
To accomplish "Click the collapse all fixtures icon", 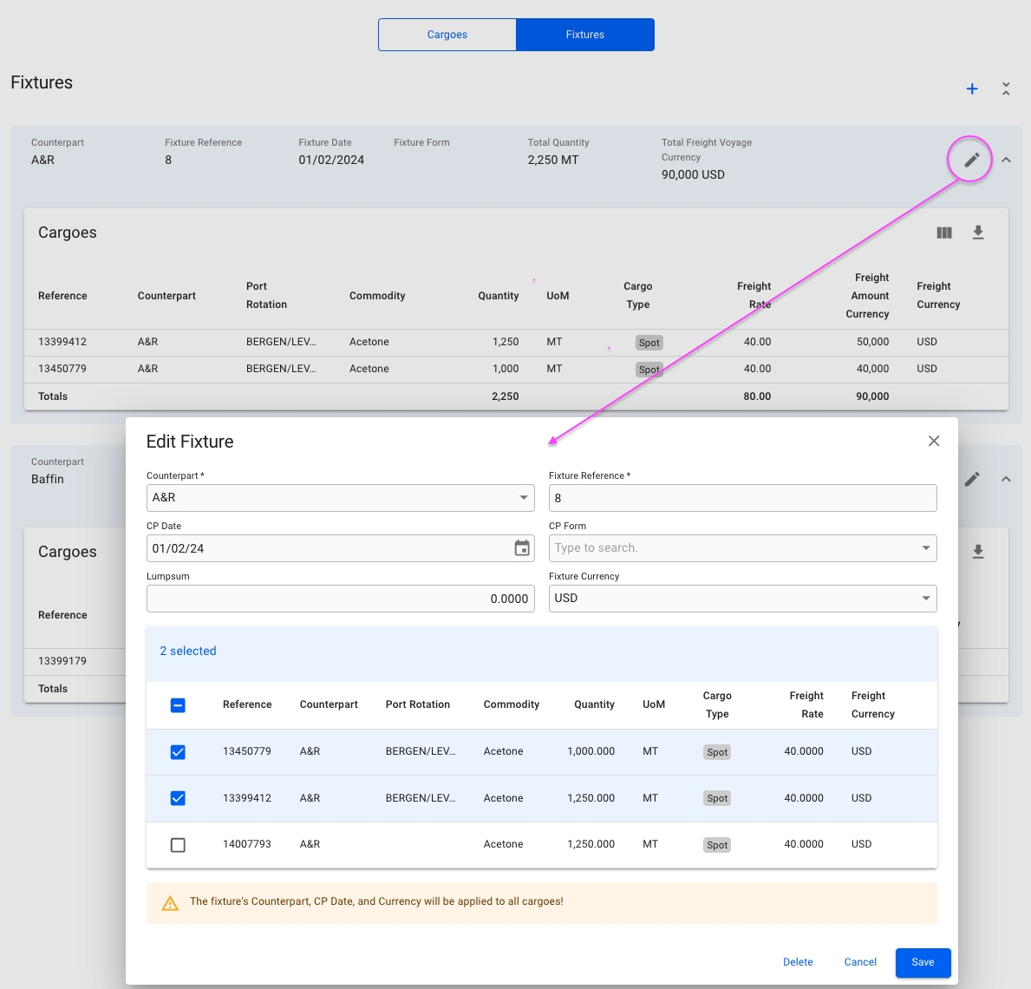I will coord(1006,88).
